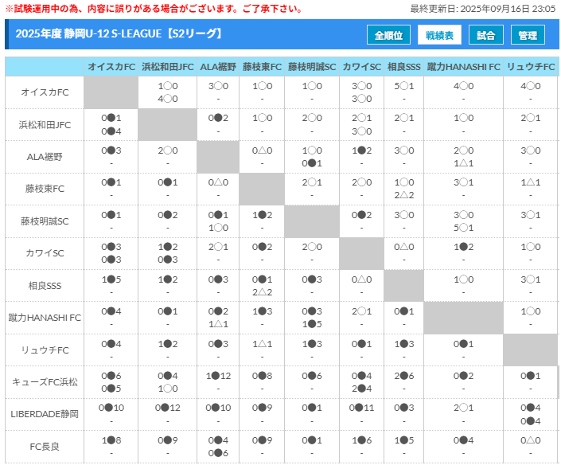The height and width of the screenshot is (465, 561).
Task: Click the 蹴力HANASHI FC row label
Action: (x=45, y=318)
